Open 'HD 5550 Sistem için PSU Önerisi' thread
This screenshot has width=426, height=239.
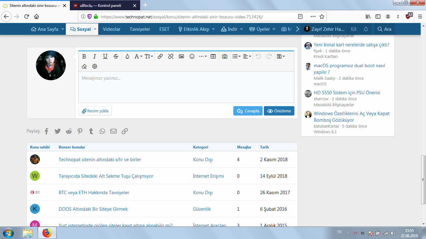[x=347, y=93]
